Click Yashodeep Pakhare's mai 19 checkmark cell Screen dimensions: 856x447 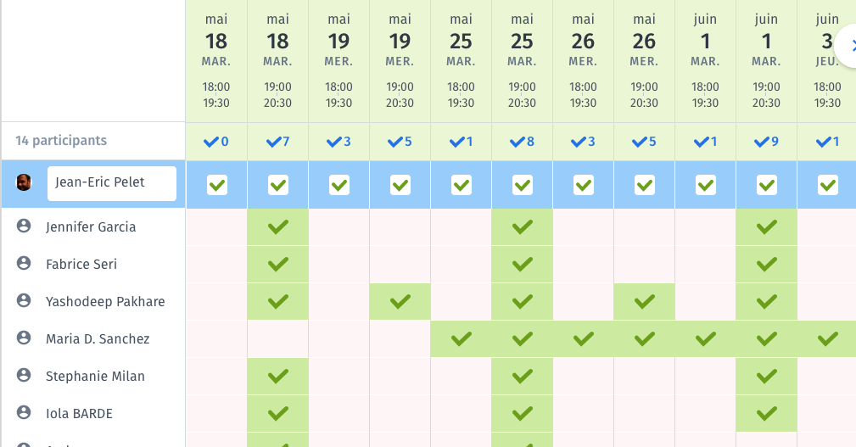point(400,301)
